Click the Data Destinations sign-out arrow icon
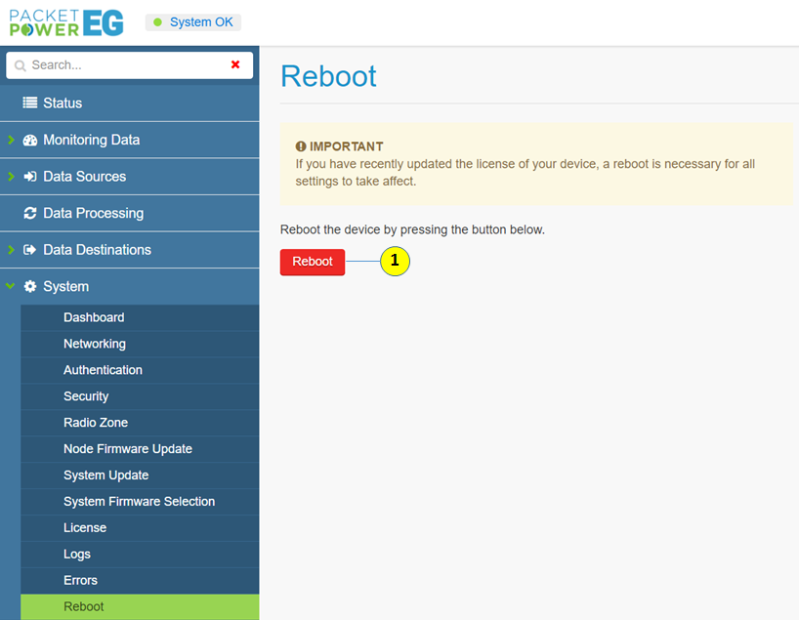This screenshot has height=620, width=799. point(30,250)
